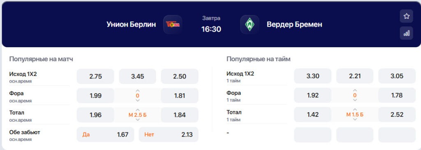Choose 'Нет' both teams score 2.13
The height and width of the screenshot is (150, 421).
(x=168, y=134)
